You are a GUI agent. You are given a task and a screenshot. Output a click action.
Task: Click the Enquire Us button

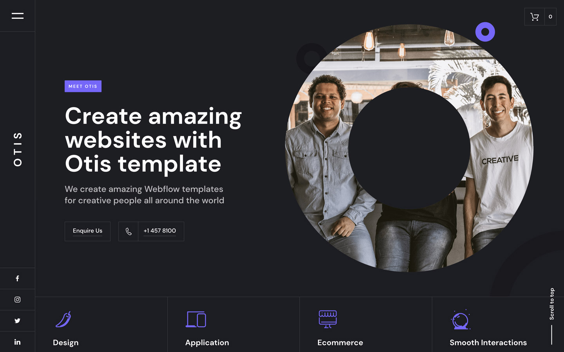(x=87, y=231)
